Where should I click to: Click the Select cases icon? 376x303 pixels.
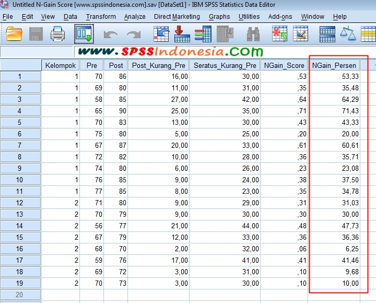[x=368, y=34]
